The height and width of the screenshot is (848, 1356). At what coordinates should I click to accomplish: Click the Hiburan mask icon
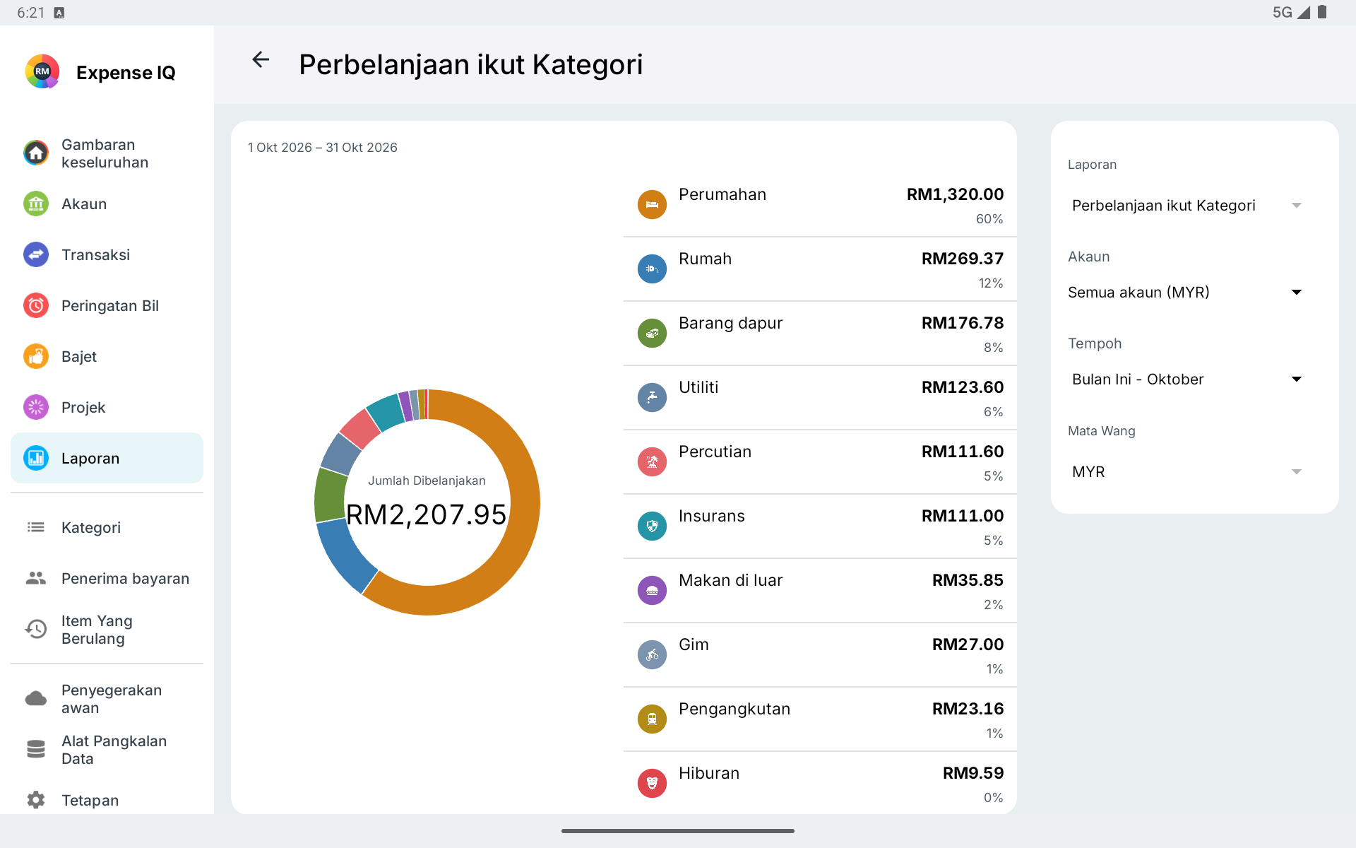tap(652, 784)
